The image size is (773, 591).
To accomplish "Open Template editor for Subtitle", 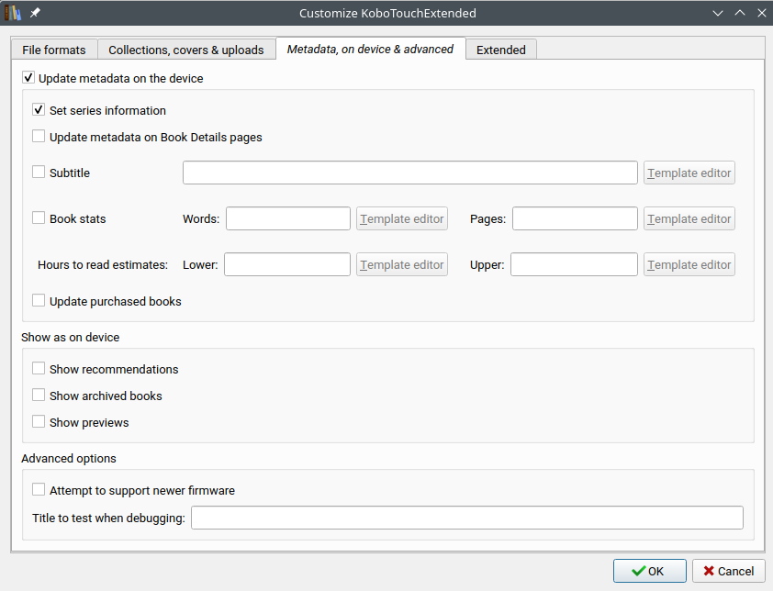I will [x=689, y=173].
